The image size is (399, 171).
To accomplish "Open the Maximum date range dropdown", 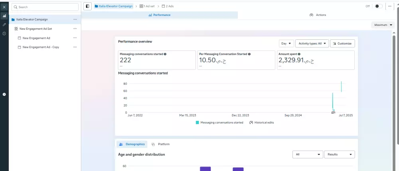I will point(383,25).
